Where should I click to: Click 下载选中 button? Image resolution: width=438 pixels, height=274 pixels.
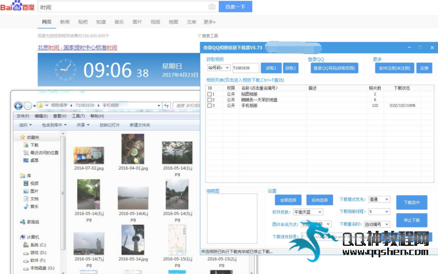pyautogui.click(x=411, y=203)
